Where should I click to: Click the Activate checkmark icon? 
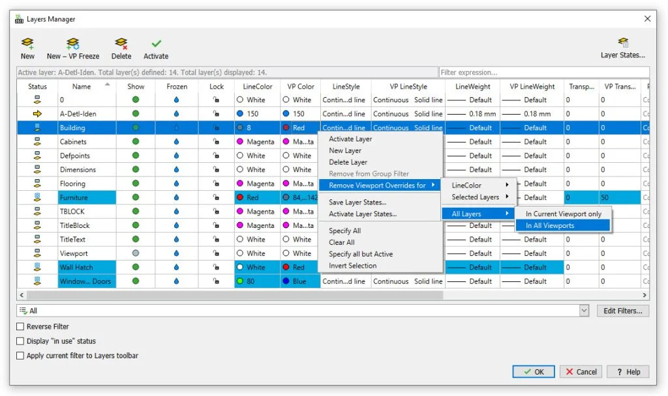156,44
